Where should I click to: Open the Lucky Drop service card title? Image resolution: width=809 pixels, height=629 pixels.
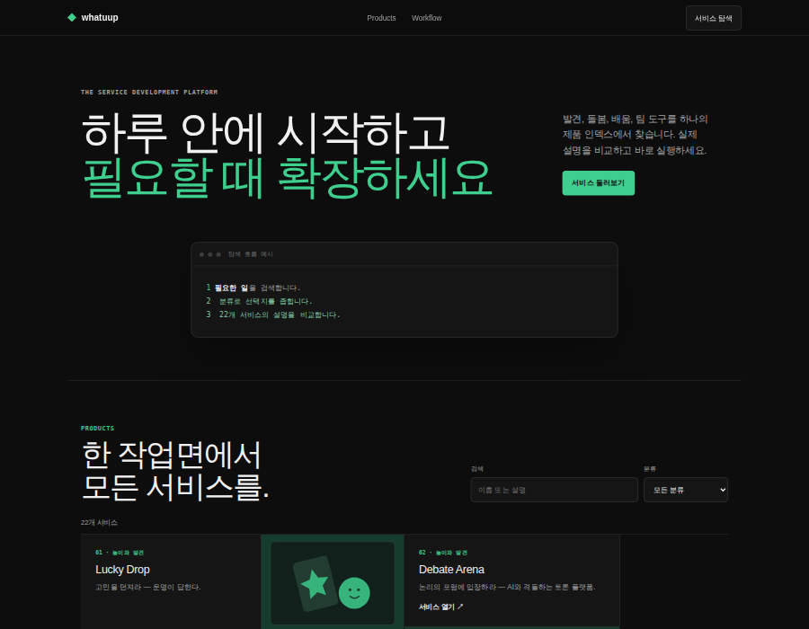[x=122, y=570]
